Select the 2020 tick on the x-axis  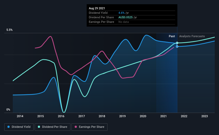143,116
